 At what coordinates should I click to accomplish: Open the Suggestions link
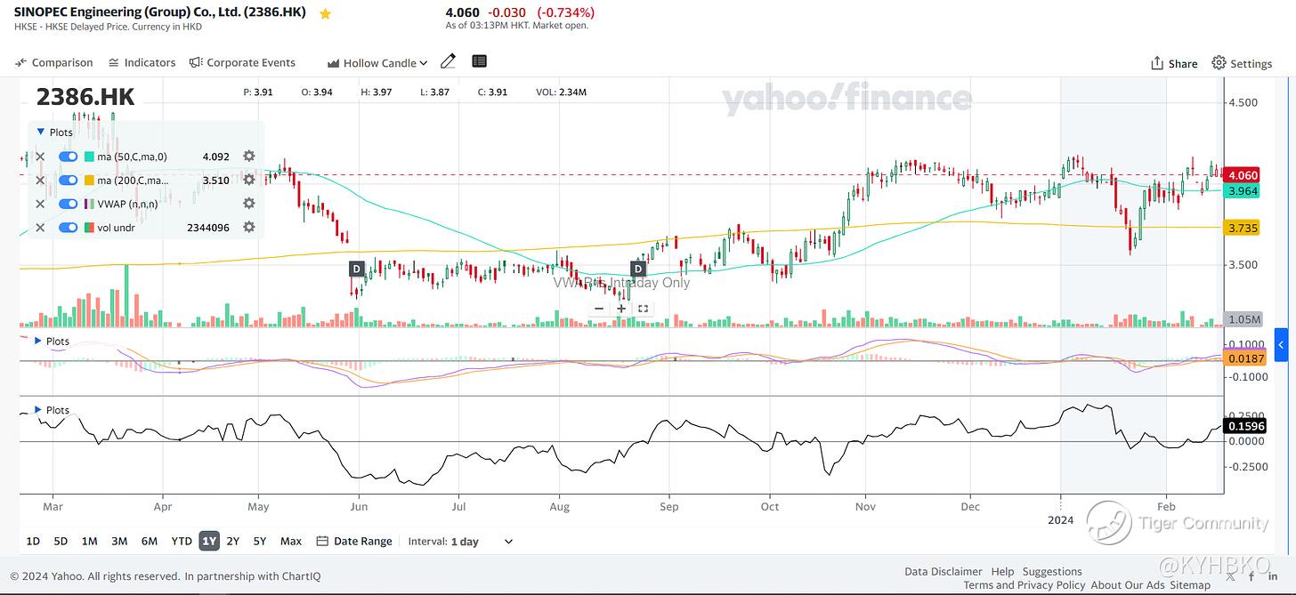tap(1052, 572)
